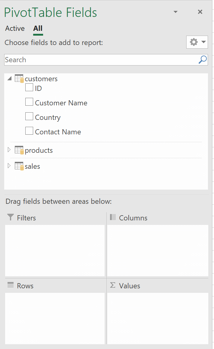Screen dimensions: 214x349
Task: Check the ID field checkbox
Action: tap(29, 87)
